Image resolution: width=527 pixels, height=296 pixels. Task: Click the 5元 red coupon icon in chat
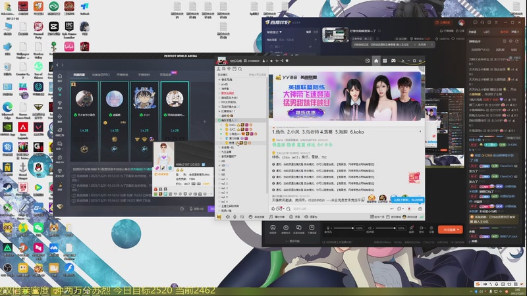point(414,177)
